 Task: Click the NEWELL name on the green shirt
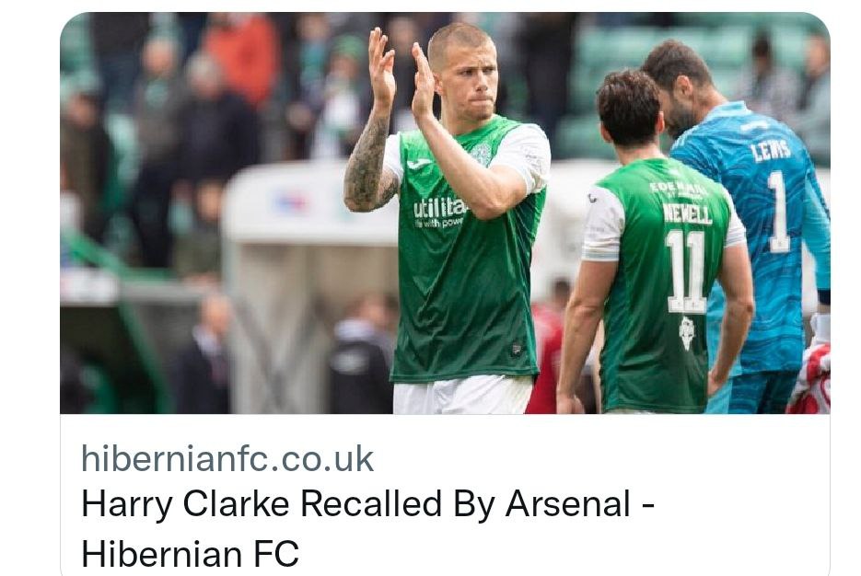pos(687,213)
